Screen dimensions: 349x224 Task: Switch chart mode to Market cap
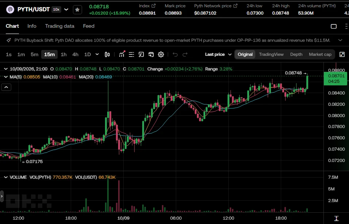[320, 54]
